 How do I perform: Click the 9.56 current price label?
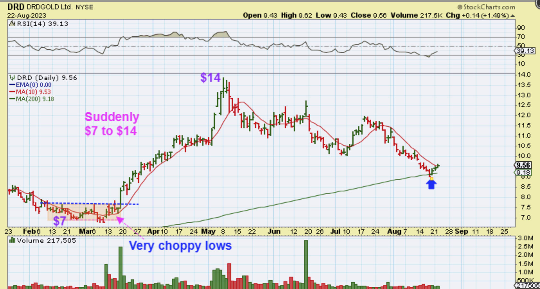pyautogui.click(x=523, y=165)
